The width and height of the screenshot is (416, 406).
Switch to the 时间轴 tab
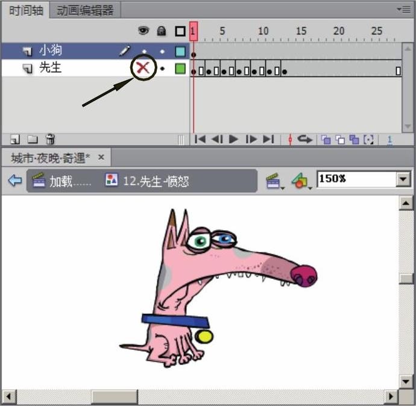tap(26, 11)
